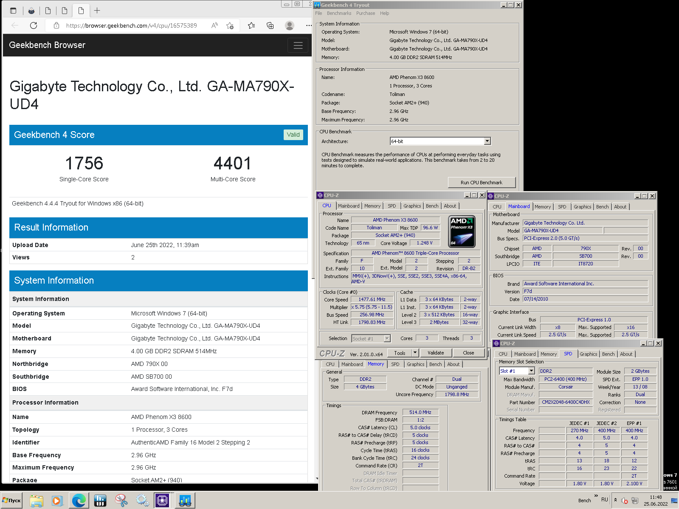
Task: Open the Purchase menu in Geekbench 4
Action: (366, 13)
